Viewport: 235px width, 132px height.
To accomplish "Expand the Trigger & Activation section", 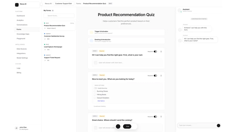I will click(x=126, y=32).
